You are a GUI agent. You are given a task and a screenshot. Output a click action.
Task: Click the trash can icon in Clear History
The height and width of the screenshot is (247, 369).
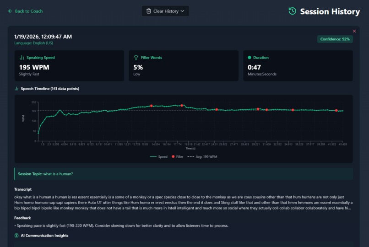point(148,11)
